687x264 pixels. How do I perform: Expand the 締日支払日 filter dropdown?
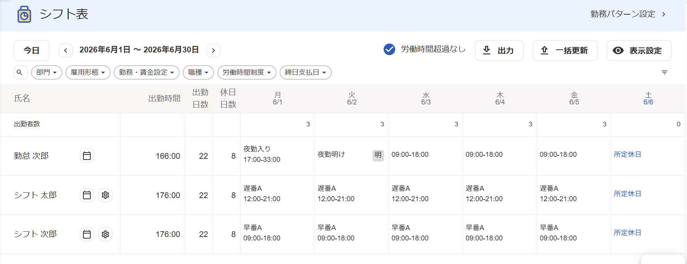pyautogui.click(x=306, y=72)
